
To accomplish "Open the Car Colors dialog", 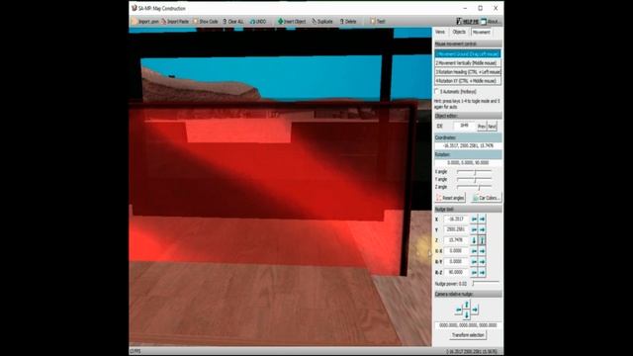I will (x=486, y=198).
